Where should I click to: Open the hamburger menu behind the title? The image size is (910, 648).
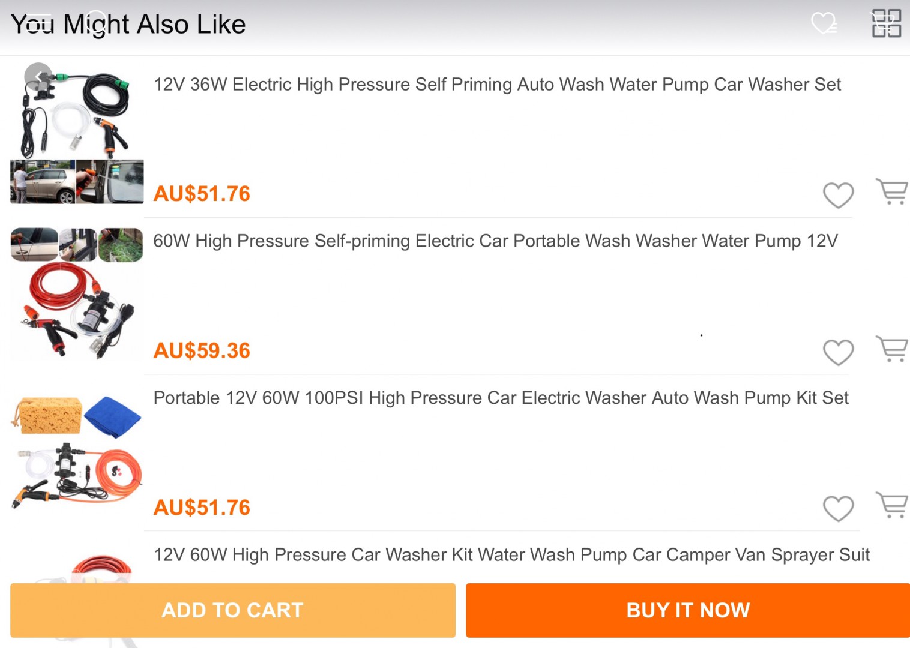(x=40, y=23)
